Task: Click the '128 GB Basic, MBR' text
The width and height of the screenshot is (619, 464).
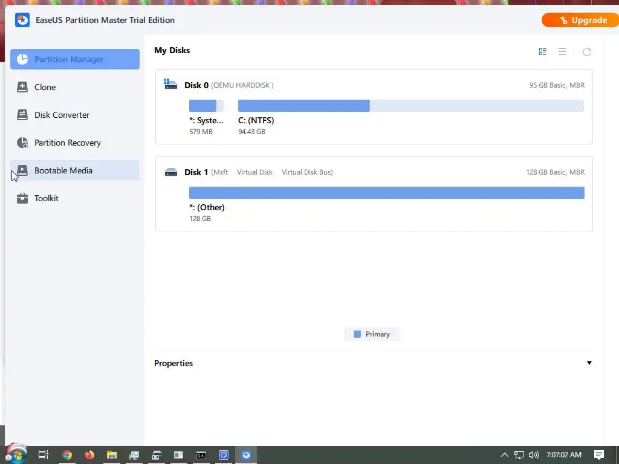Action: point(556,172)
